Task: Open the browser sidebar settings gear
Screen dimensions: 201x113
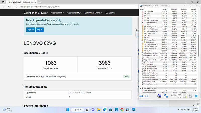Action: tap(198, 104)
